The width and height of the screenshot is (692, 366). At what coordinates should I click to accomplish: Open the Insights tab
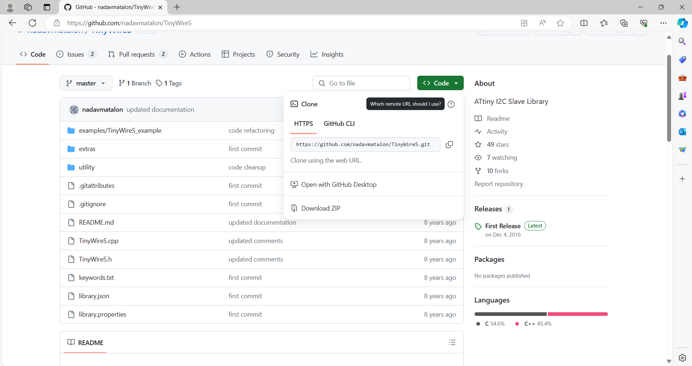click(x=327, y=54)
